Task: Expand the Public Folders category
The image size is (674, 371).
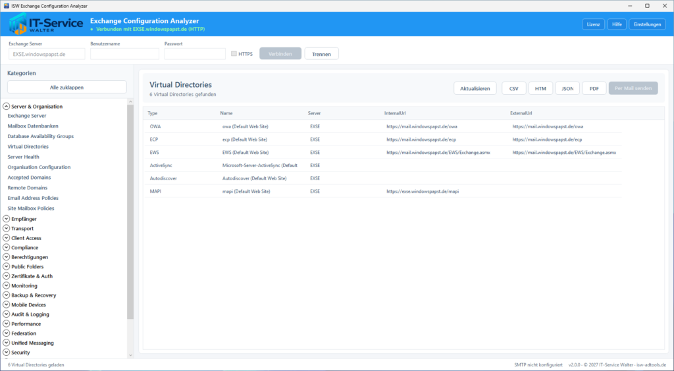Action: point(6,266)
